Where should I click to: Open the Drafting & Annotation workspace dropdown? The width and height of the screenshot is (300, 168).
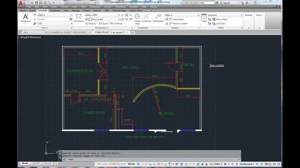pos(80,3)
